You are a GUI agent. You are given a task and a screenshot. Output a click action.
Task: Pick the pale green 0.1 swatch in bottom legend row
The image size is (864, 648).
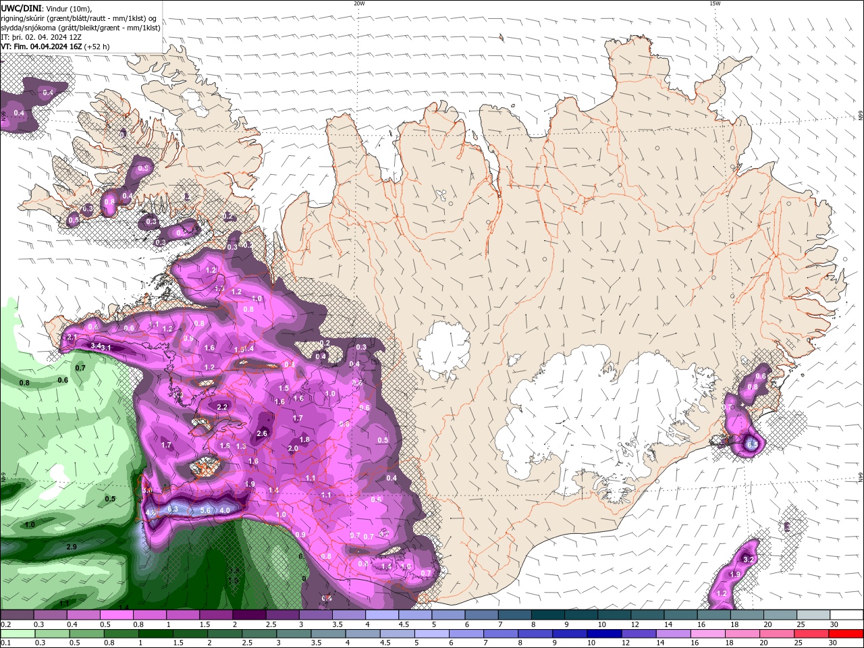click(x=18, y=634)
